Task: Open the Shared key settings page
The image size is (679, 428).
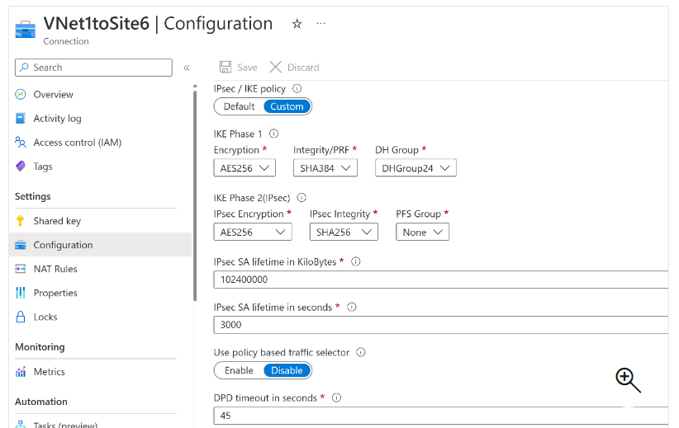Action: (57, 221)
